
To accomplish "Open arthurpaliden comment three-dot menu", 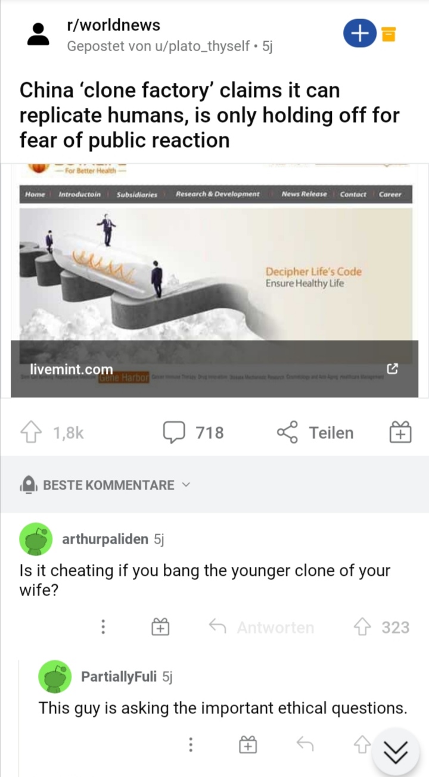I will coord(103,627).
